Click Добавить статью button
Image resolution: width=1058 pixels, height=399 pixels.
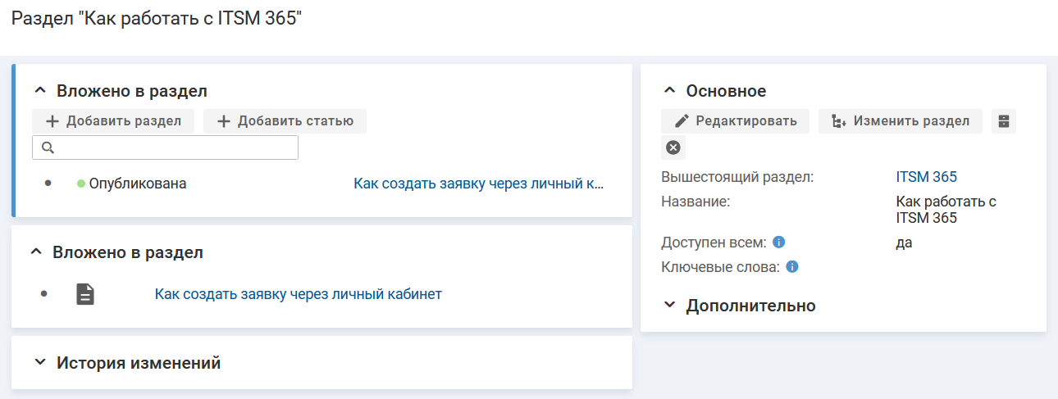tap(285, 121)
